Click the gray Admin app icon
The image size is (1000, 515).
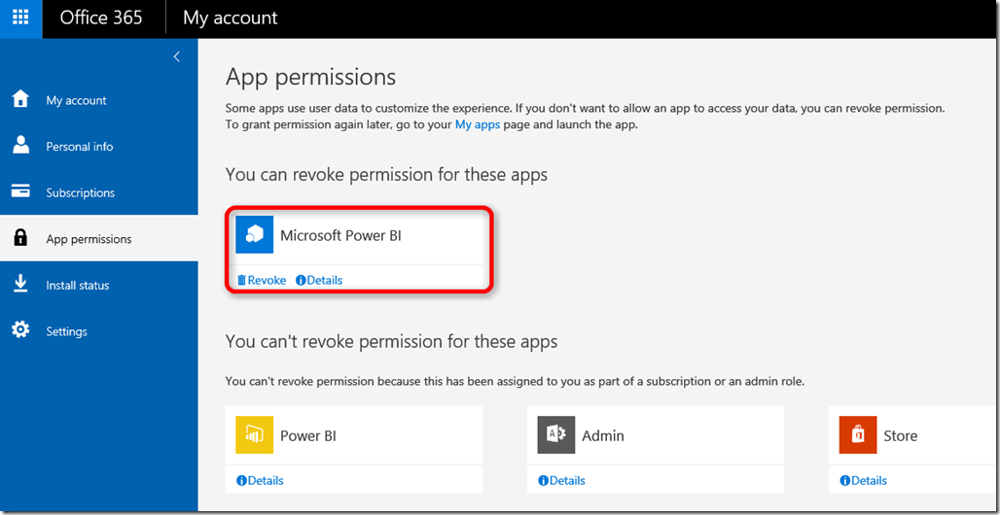556,434
